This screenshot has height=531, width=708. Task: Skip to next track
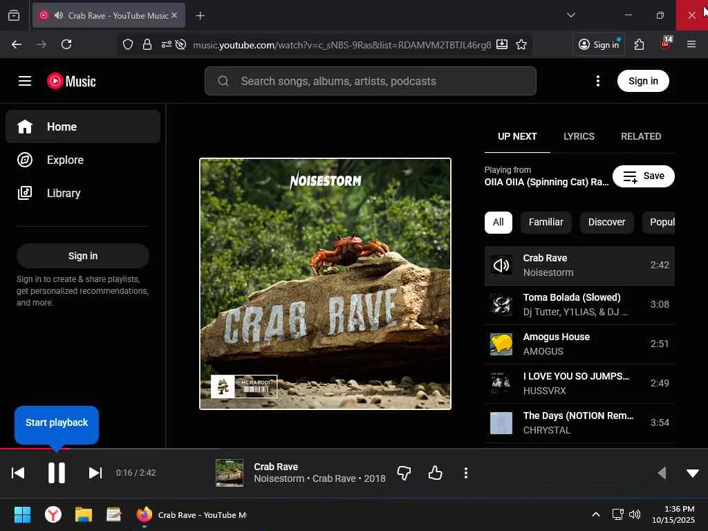tap(95, 473)
